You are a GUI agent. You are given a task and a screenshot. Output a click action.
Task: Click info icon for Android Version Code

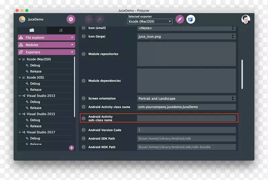[83, 130]
